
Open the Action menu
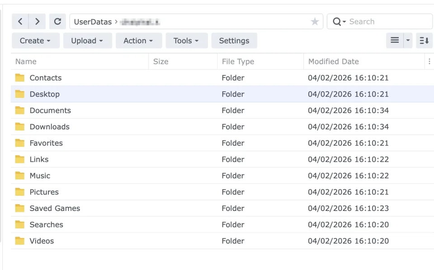(139, 41)
